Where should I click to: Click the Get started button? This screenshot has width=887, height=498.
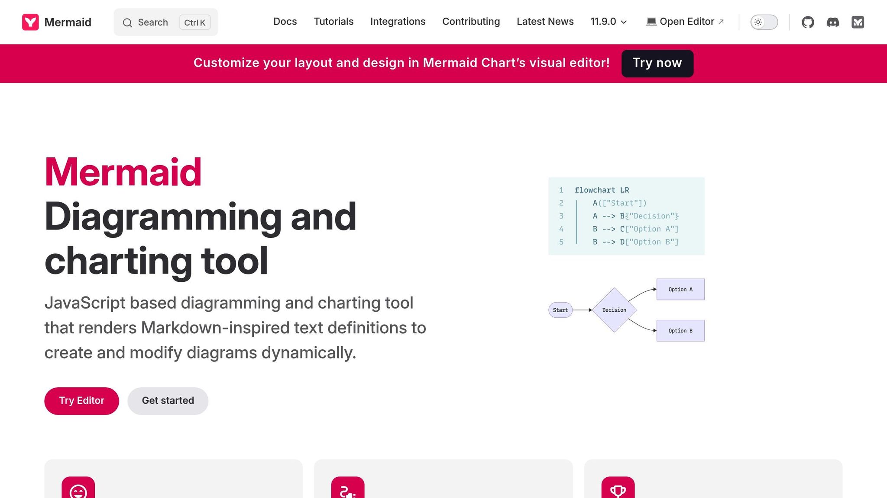[x=168, y=401]
